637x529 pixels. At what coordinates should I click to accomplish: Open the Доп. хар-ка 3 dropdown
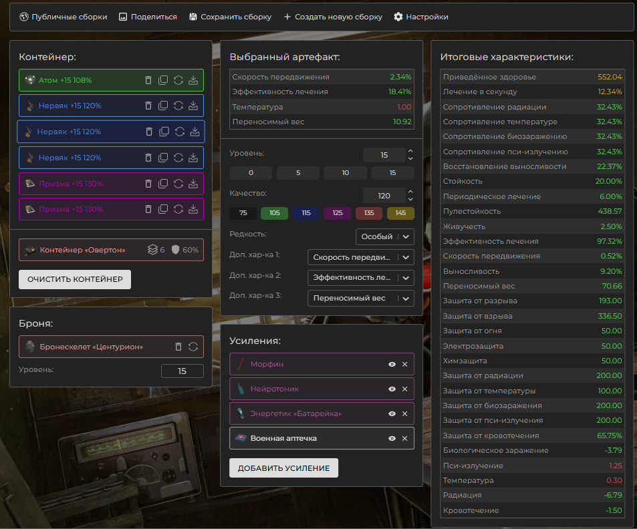(x=361, y=299)
